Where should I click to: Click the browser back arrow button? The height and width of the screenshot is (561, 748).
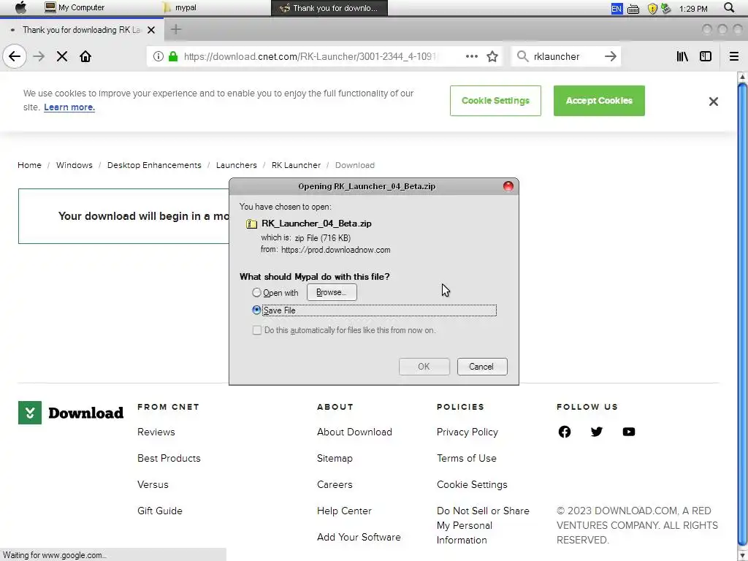point(15,56)
